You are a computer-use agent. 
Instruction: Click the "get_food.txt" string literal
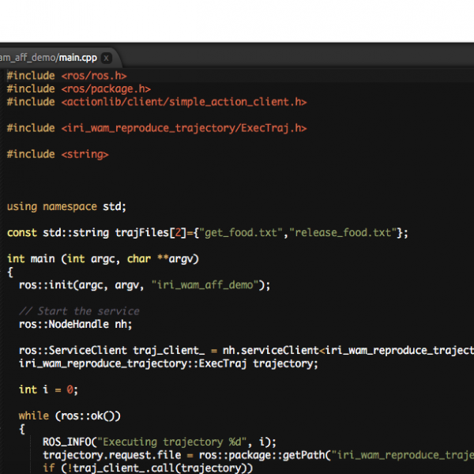point(241,233)
